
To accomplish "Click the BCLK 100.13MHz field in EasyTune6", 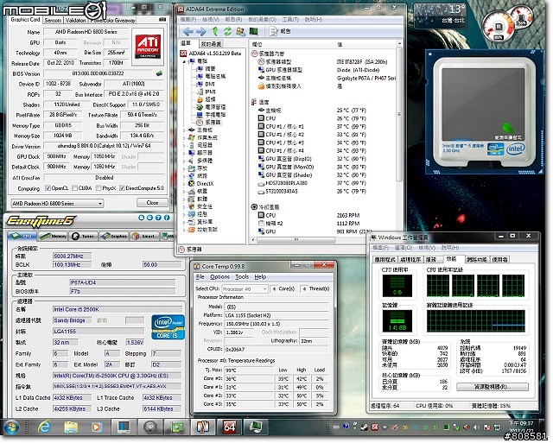I will tap(72, 264).
